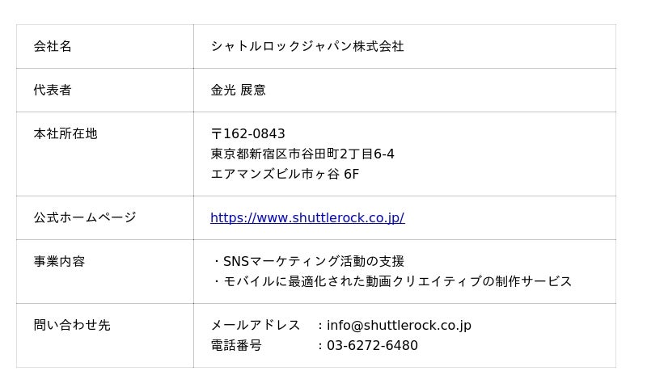The height and width of the screenshot is (392, 647).
Task: Click the 本社所在地 label
Action: pos(66,133)
